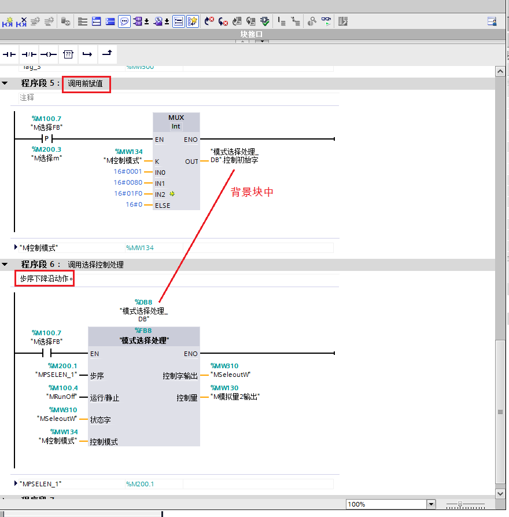
Task: Go to next error icon
Action: click(209, 21)
